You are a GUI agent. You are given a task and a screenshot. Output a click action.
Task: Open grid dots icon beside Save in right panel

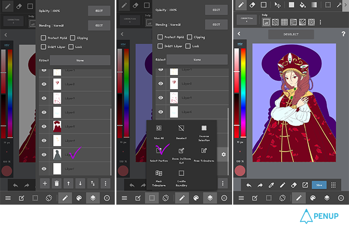tap(333, 185)
